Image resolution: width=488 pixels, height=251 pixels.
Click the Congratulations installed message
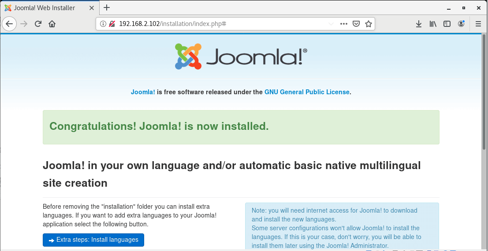(241, 127)
